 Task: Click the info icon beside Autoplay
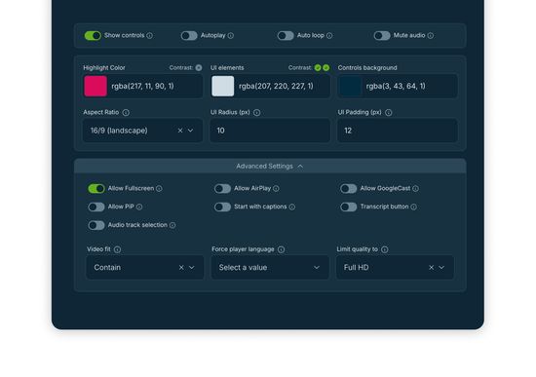231,35
